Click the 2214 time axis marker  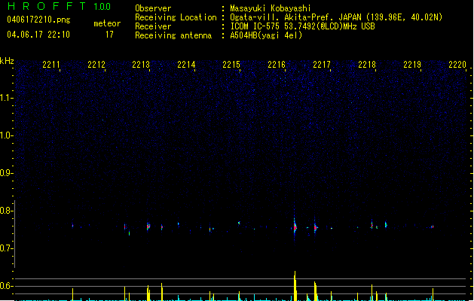pyautogui.click(x=186, y=65)
